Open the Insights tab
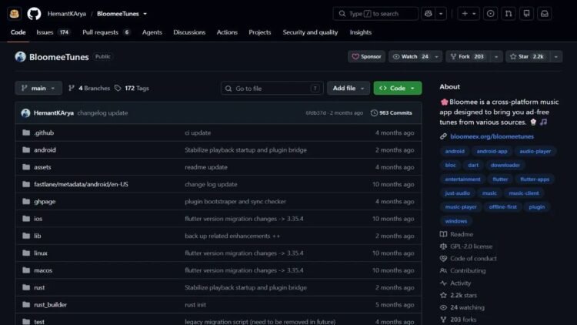577x325 pixels. [360, 32]
